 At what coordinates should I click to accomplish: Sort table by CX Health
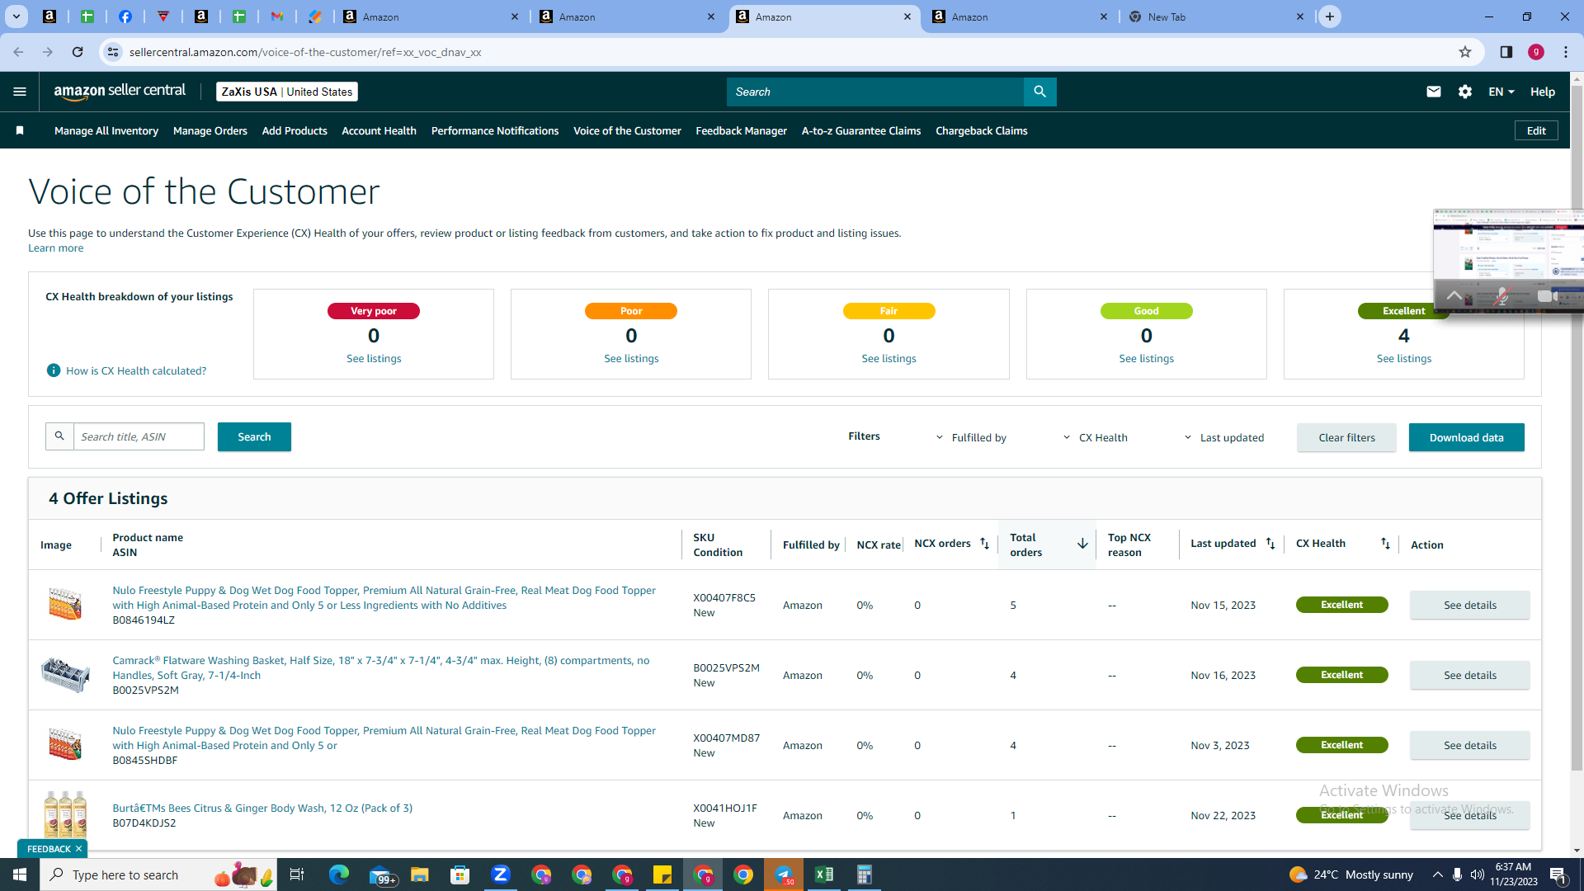pos(1385,544)
